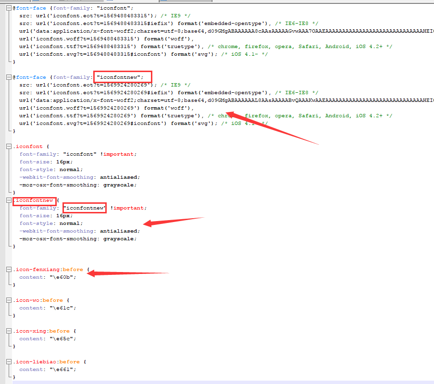
Task: Click -webkit-font-smoothing: antialiased in .iconfont rule
Action: point(80,177)
